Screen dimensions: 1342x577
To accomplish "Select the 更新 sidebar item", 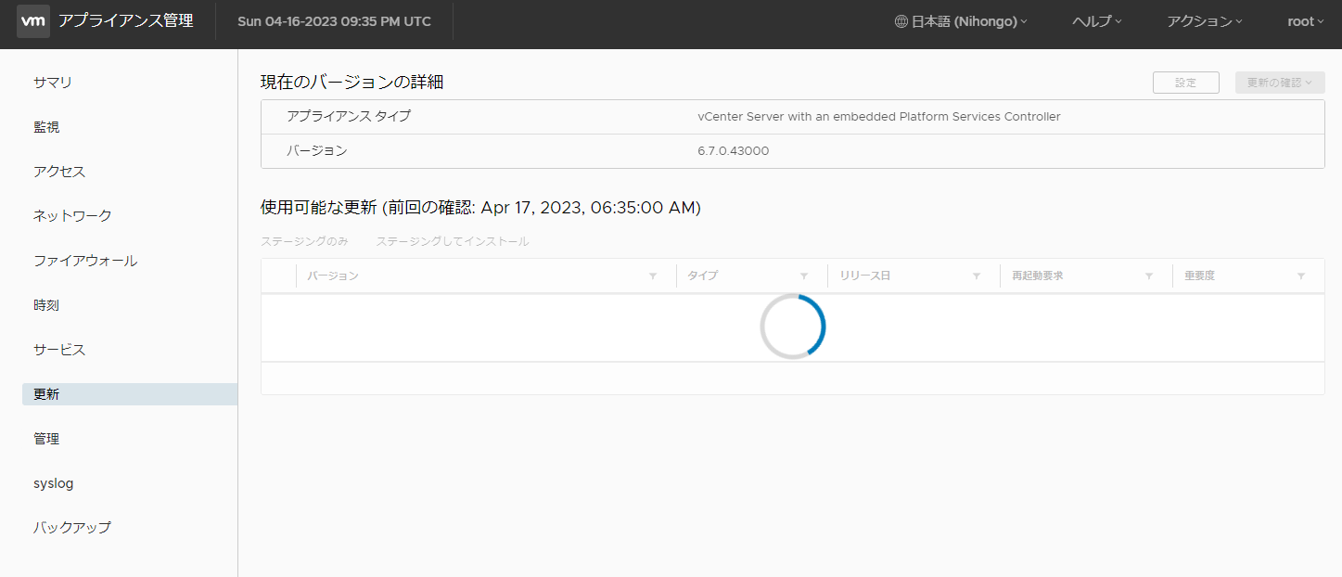I will point(130,394).
